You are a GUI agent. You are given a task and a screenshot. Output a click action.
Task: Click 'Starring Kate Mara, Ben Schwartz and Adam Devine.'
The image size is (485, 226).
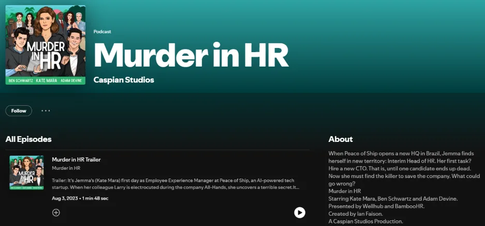393,199
